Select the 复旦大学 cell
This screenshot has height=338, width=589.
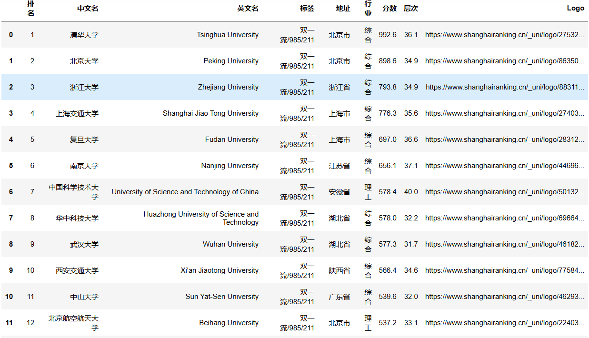(84, 139)
